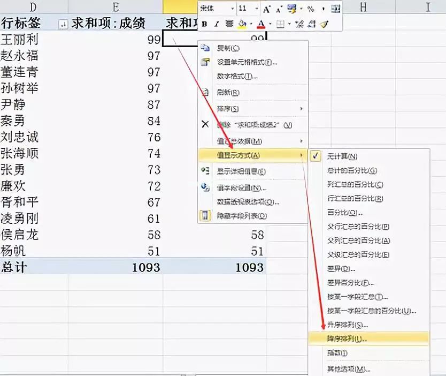Click the percent style icon

point(310,9)
